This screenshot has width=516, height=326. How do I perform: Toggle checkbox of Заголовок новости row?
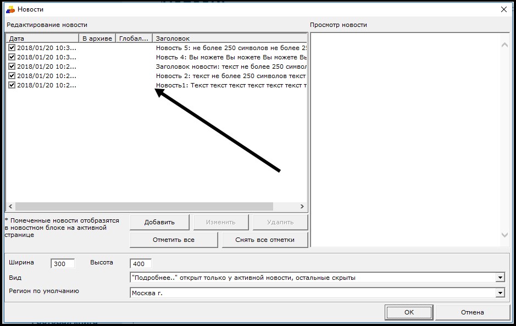pos(12,67)
